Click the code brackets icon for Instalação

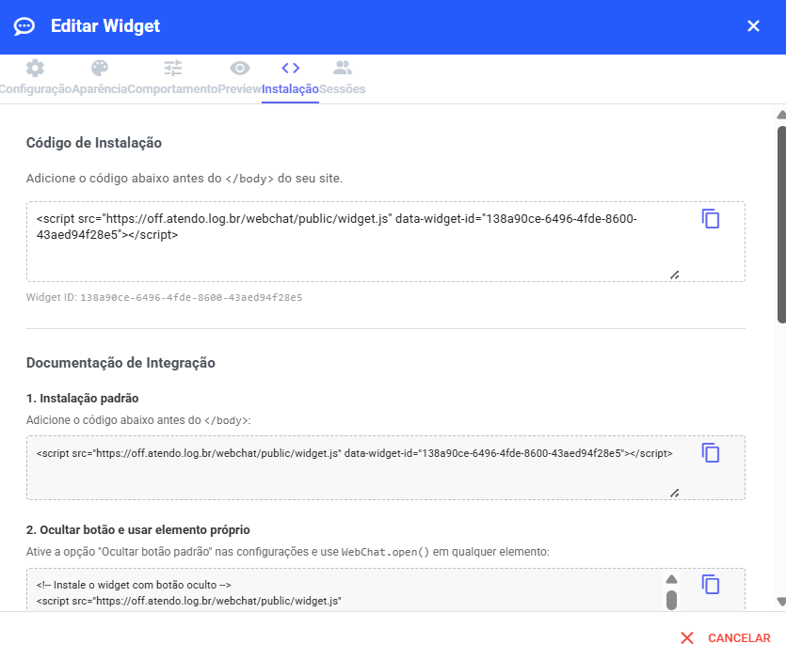(291, 68)
